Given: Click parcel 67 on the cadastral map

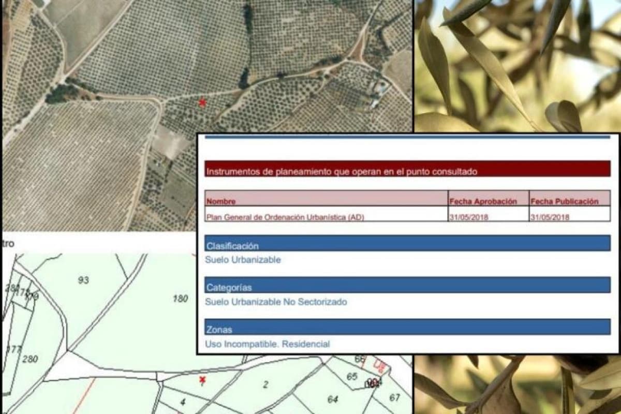Looking at the screenshot, I should click(x=395, y=397).
